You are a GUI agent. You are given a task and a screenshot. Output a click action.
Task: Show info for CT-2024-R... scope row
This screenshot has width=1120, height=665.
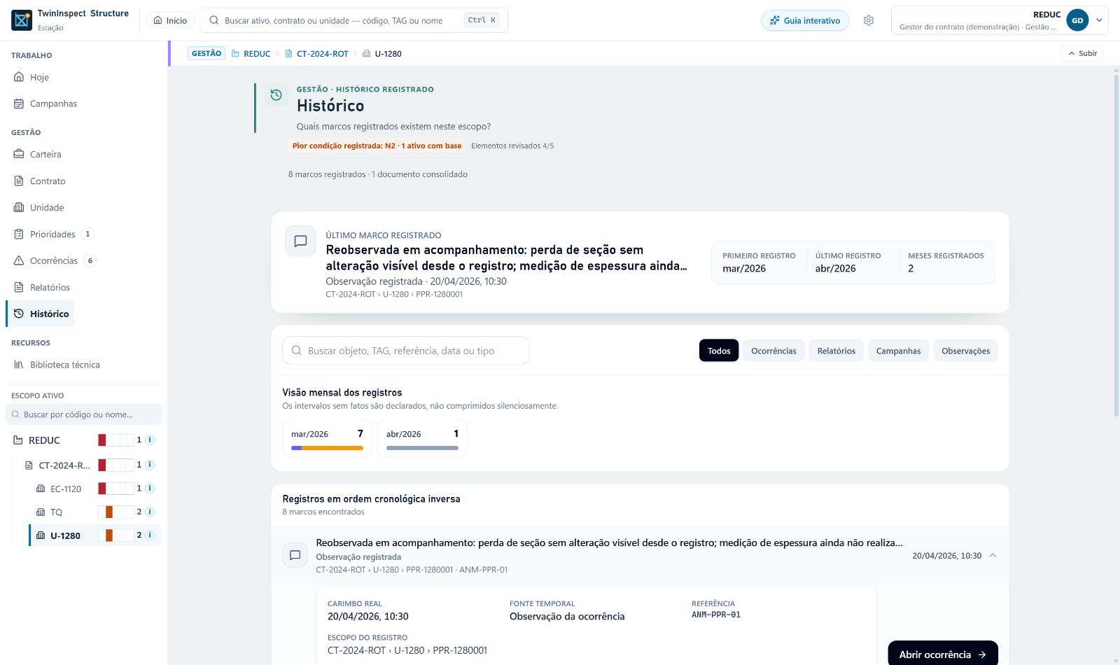[x=150, y=464]
